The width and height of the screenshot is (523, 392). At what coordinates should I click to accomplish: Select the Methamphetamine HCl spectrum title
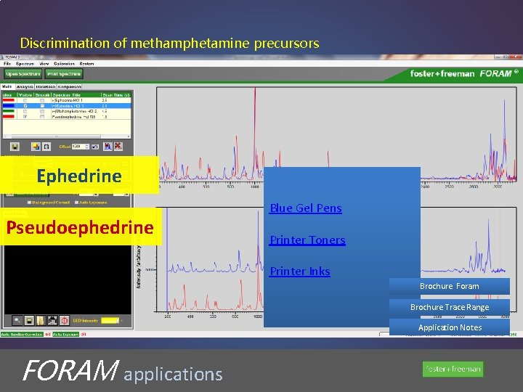click(76, 111)
